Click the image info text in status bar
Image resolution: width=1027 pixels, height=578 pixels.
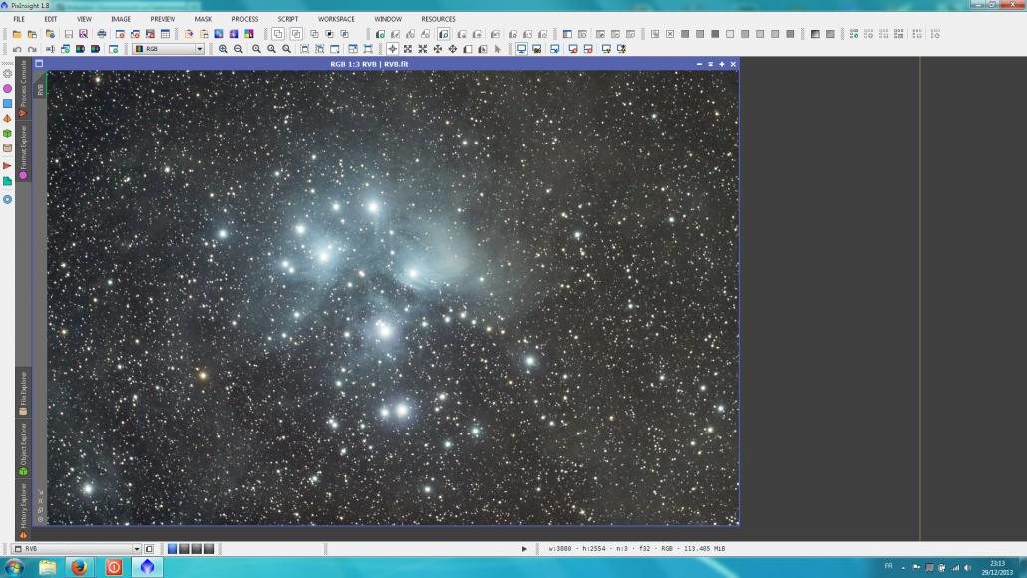[x=636, y=549]
